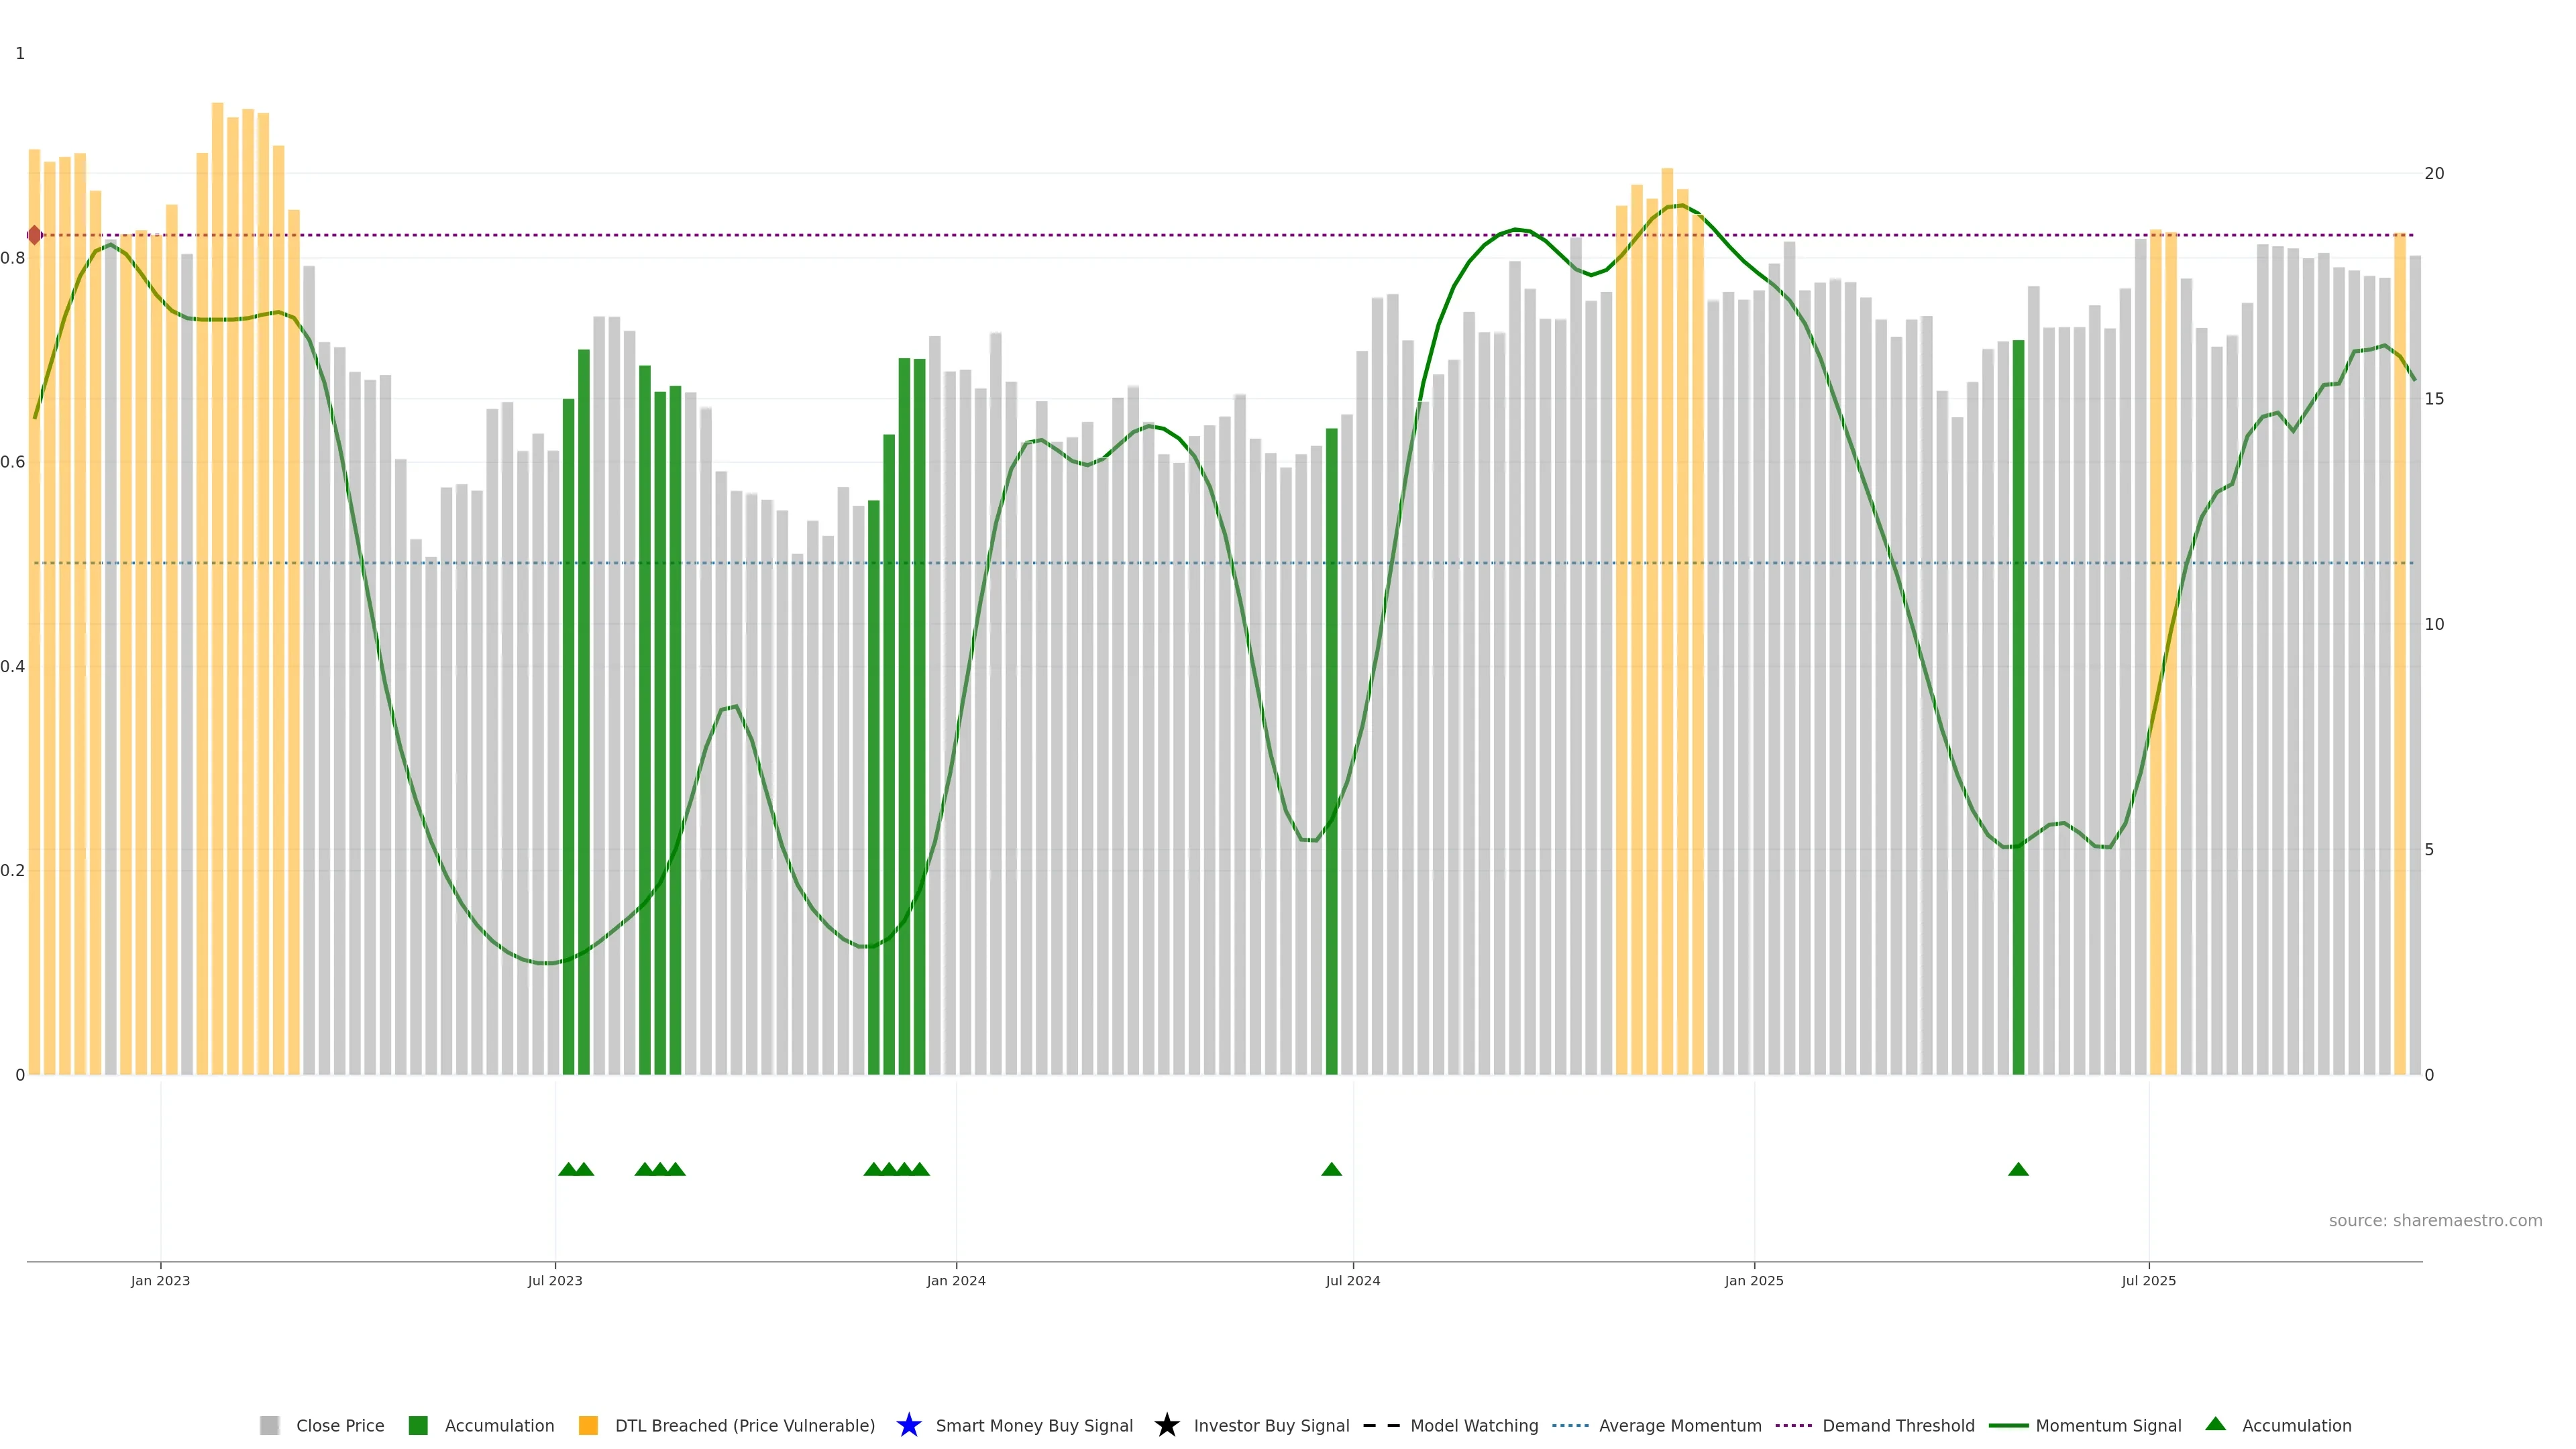Toggle the Demand Threshold legend label

pos(1898,1425)
